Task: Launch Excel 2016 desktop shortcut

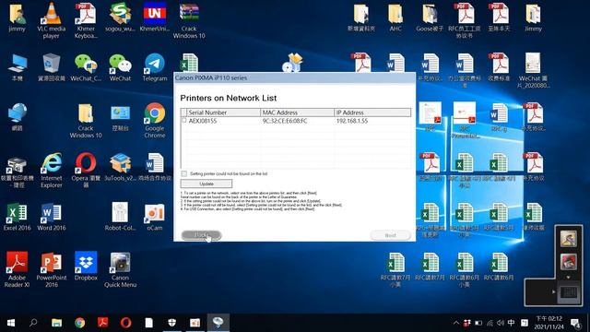Action: [17, 217]
